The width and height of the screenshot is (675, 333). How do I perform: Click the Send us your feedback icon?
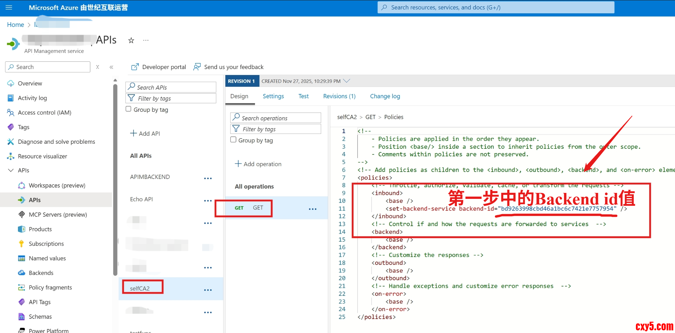(197, 67)
